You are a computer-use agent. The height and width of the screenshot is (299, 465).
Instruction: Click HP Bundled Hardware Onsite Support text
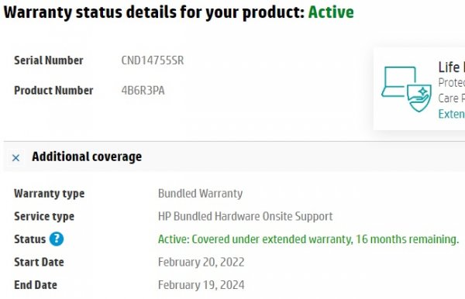(x=245, y=216)
